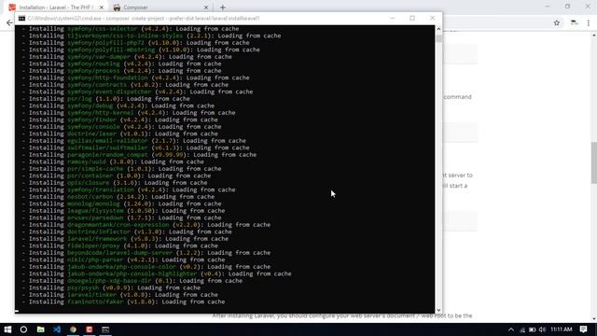Image resolution: width=597 pixels, height=336 pixels.
Task: Open the Action Center notifications icon
Action: coord(584,329)
